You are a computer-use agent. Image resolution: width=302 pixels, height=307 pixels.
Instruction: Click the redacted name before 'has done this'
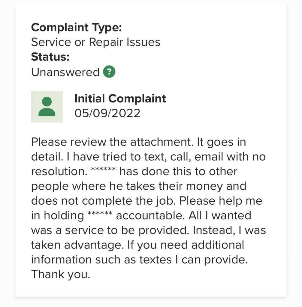pos(103,169)
